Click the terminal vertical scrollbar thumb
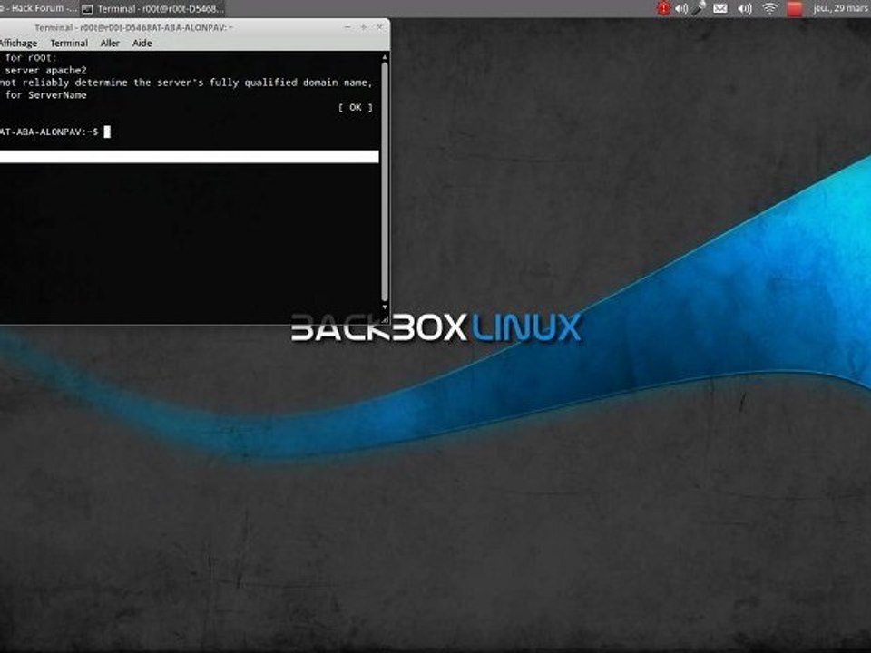 tap(385, 181)
